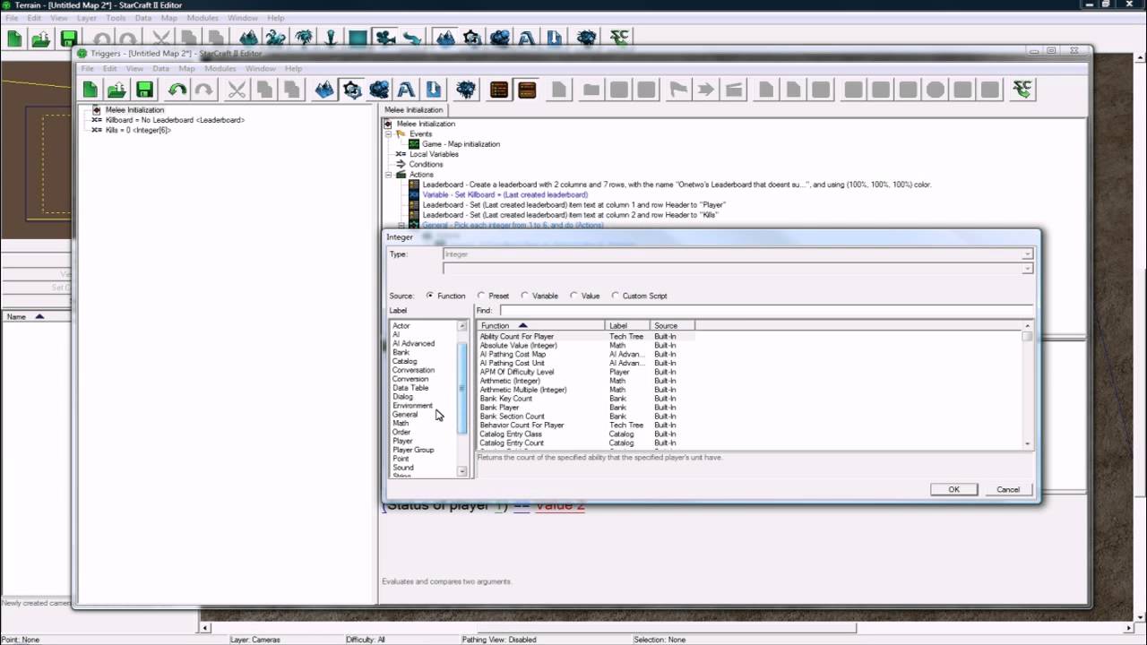Click Cancel in the Integer dialog

point(1008,489)
